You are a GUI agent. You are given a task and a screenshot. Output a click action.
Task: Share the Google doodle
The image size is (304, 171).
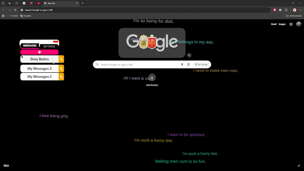pos(189,55)
